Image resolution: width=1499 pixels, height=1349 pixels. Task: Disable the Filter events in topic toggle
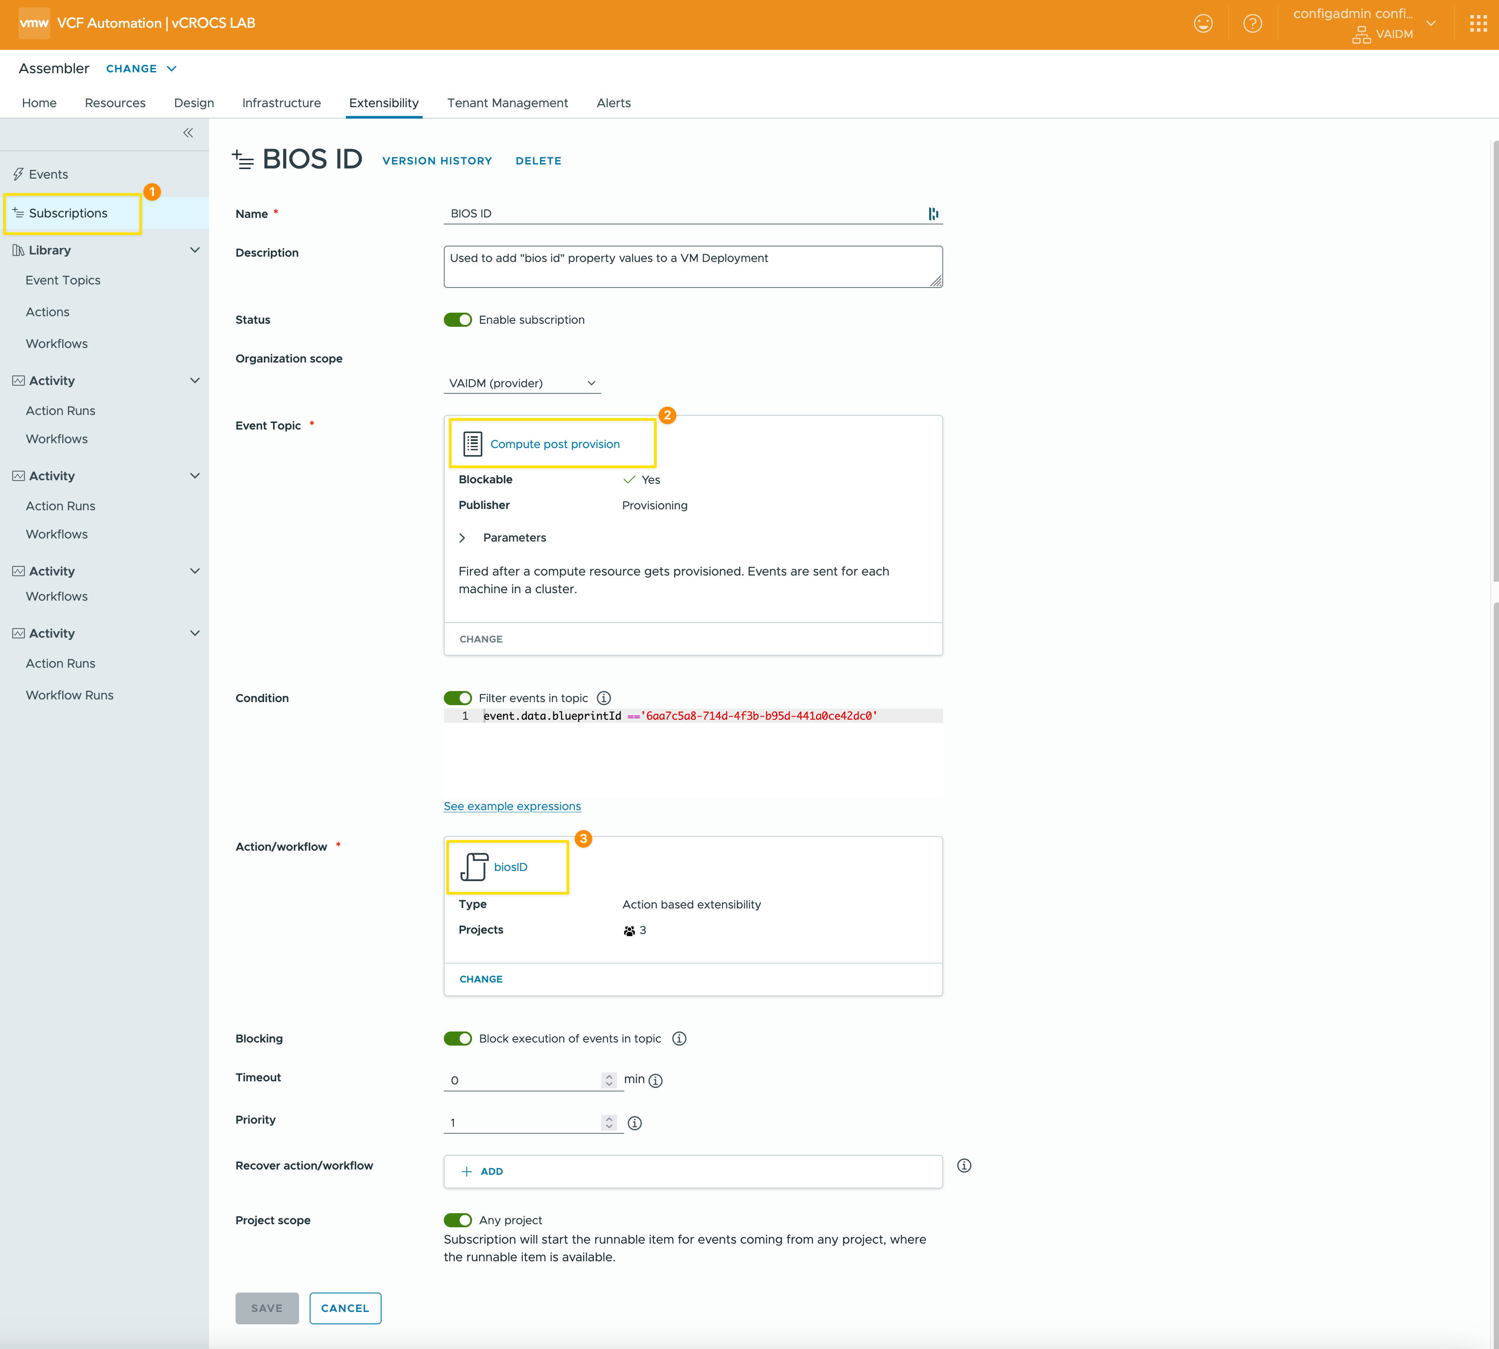(457, 698)
